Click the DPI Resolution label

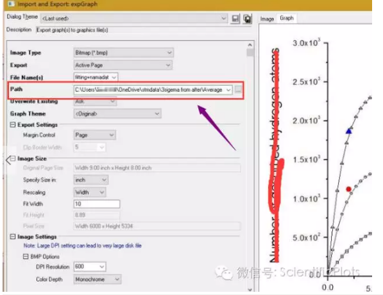(53, 267)
